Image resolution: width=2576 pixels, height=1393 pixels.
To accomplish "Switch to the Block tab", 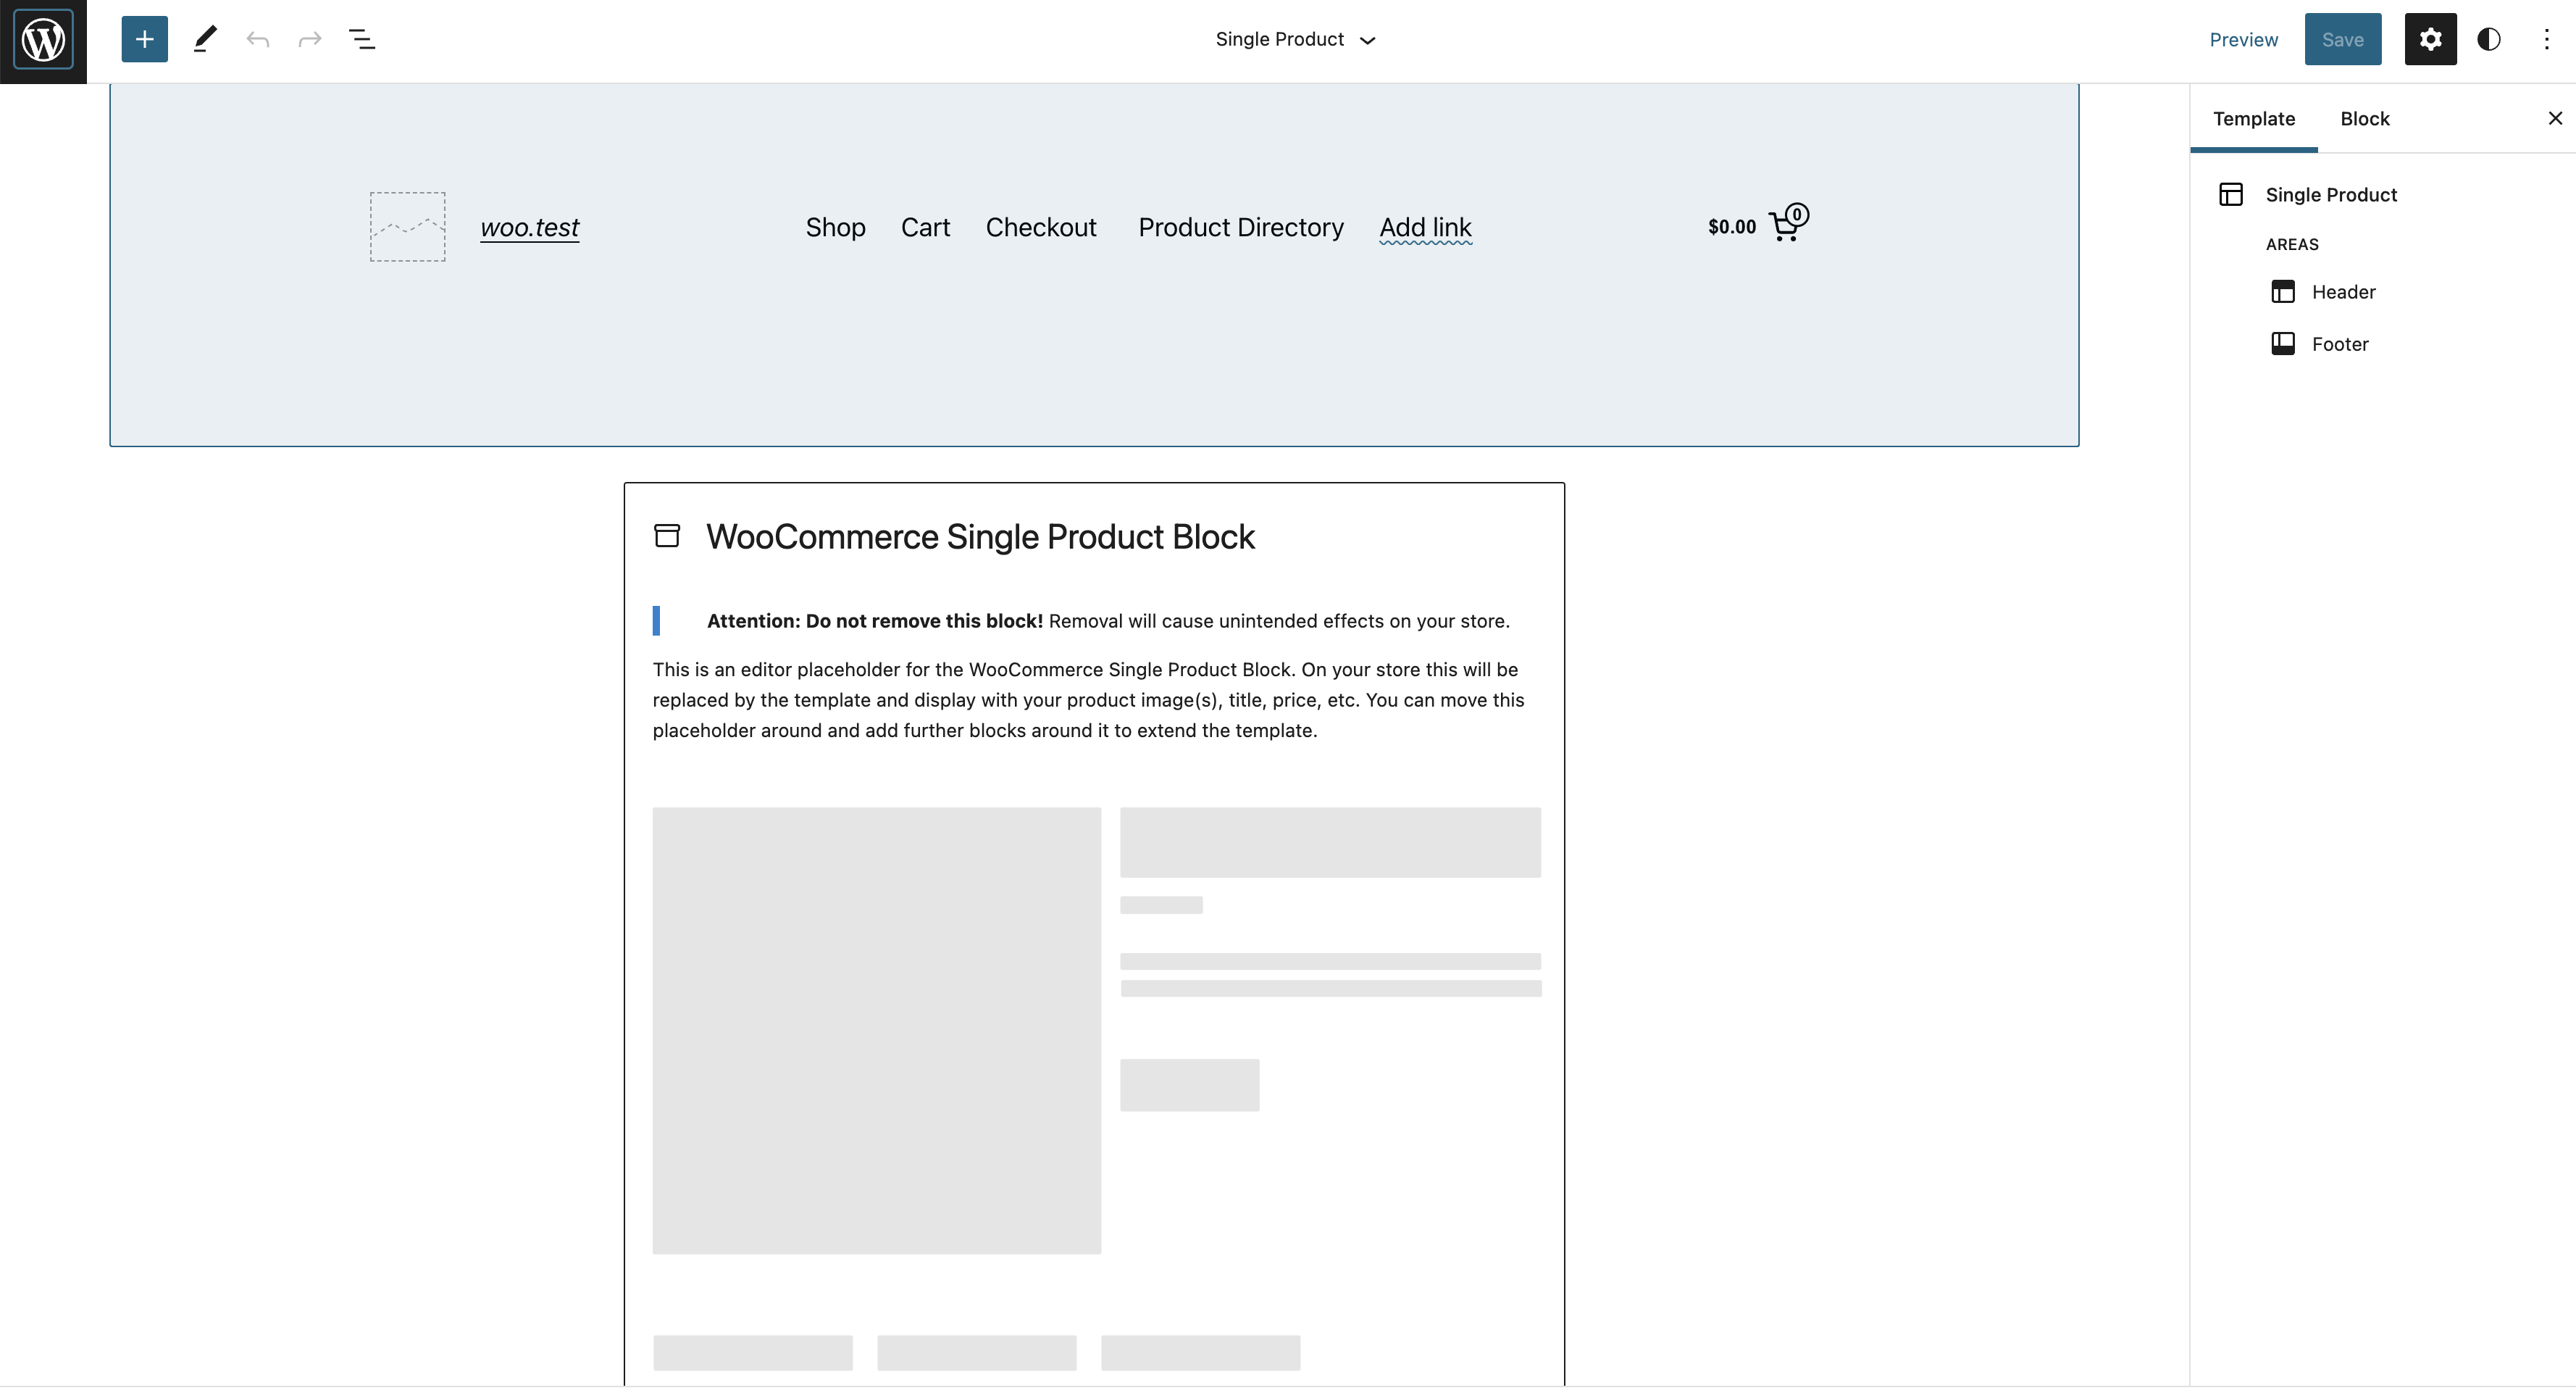I will (2364, 118).
